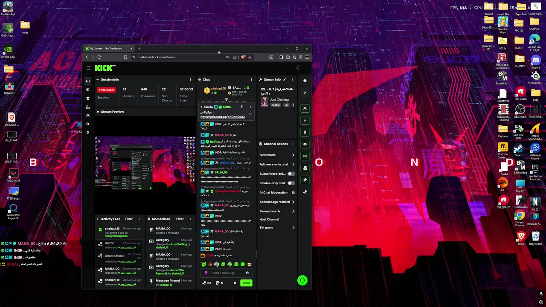The height and width of the screenshot is (307, 546).
Task: Open a new browser tab
Action: (139, 49)
